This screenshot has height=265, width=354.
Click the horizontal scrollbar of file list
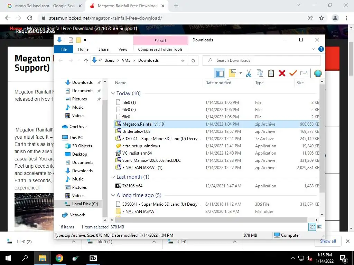pyautogui.click(x=211, y=220)
